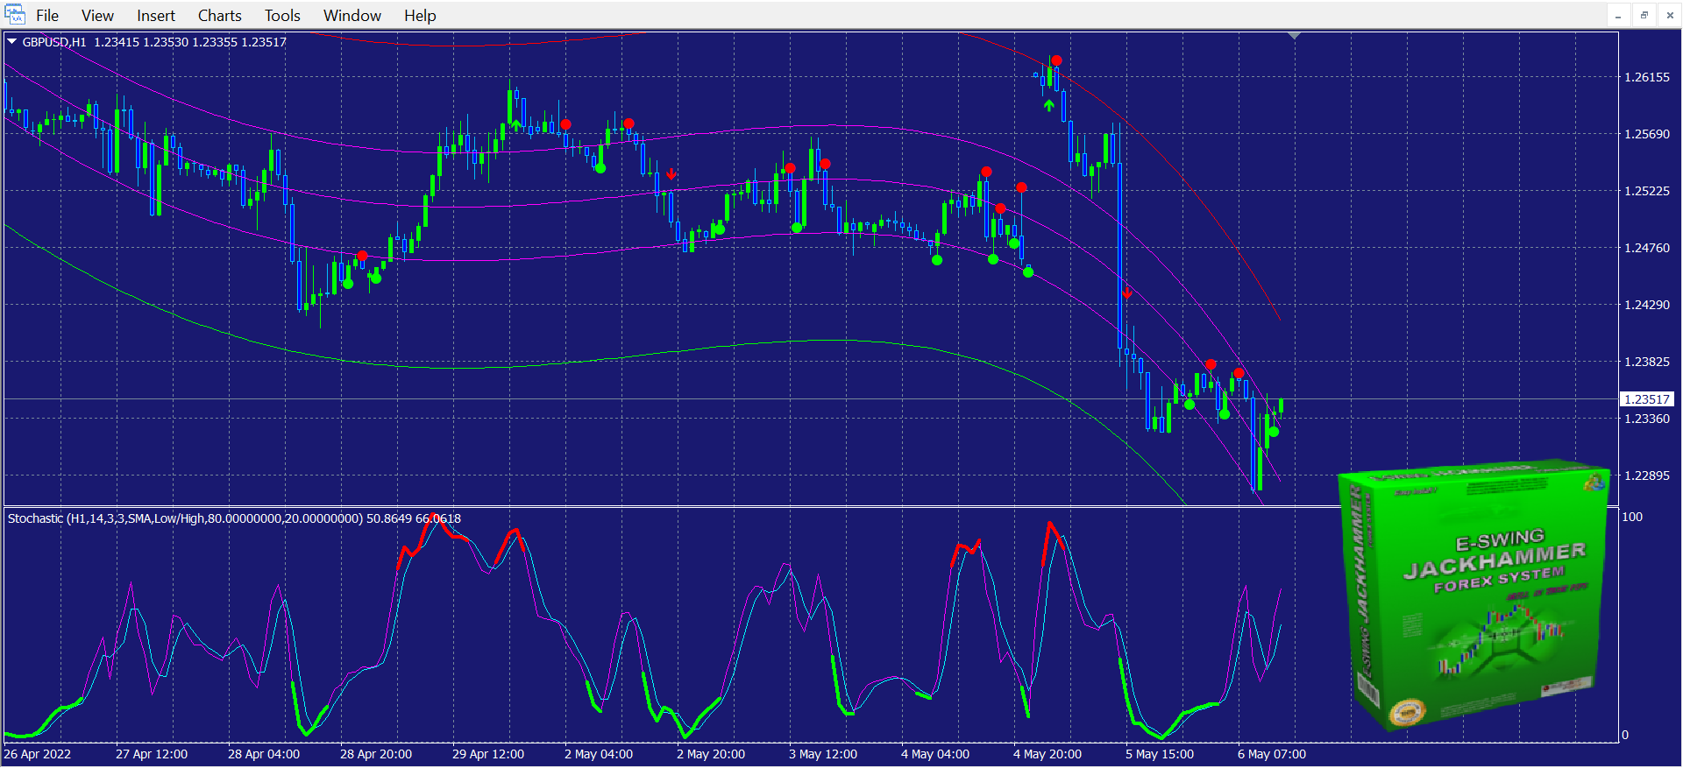This screenshot has width=1683, height=768.
Task: Click the red down arrow on the 5 May drop
Action: pyautogui.click(x=1126, y=293)
